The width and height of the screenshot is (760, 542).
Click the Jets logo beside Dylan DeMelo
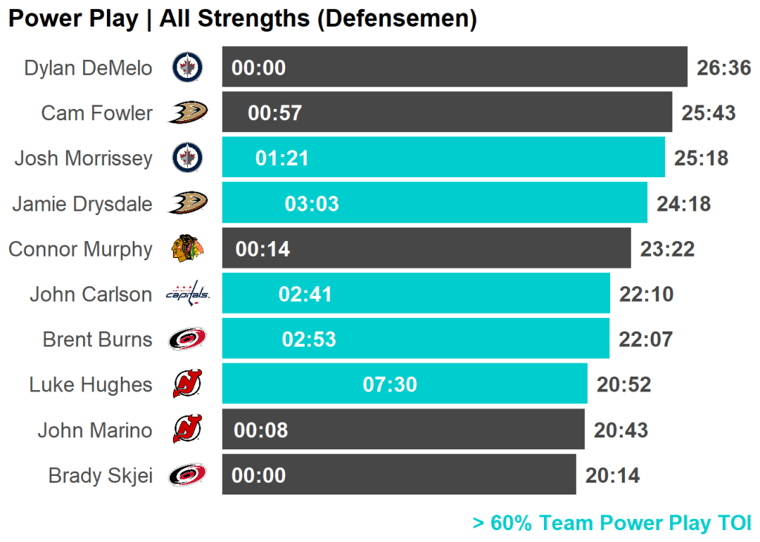(187, 67)
